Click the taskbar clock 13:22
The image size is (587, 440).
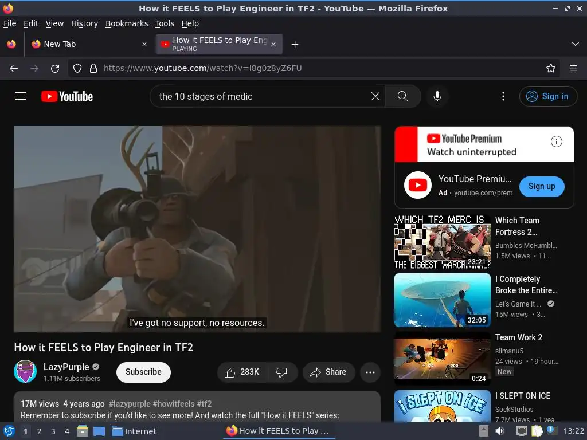click(573, 431)
